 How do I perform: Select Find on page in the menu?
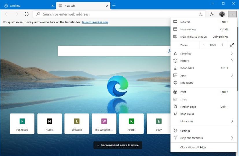[x=204, y=107]
